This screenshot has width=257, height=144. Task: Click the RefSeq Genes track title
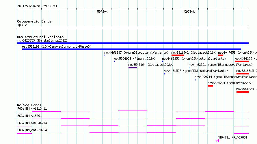coord(29,105)
